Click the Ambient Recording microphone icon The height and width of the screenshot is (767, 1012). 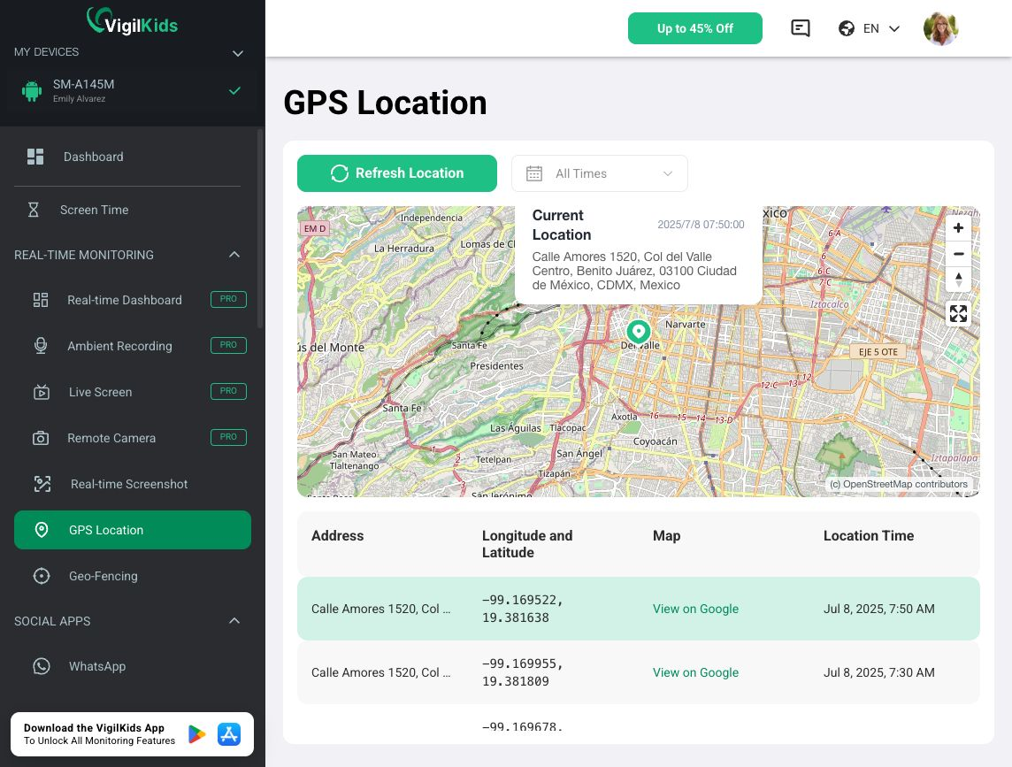click(x=41, y=346)
